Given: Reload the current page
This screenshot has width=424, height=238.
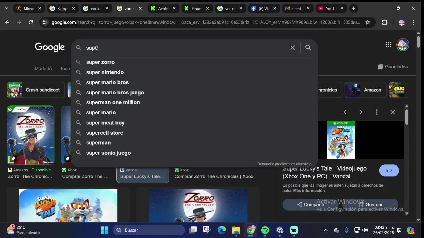Looking at the screenshot, I should [x=31, y=22].
